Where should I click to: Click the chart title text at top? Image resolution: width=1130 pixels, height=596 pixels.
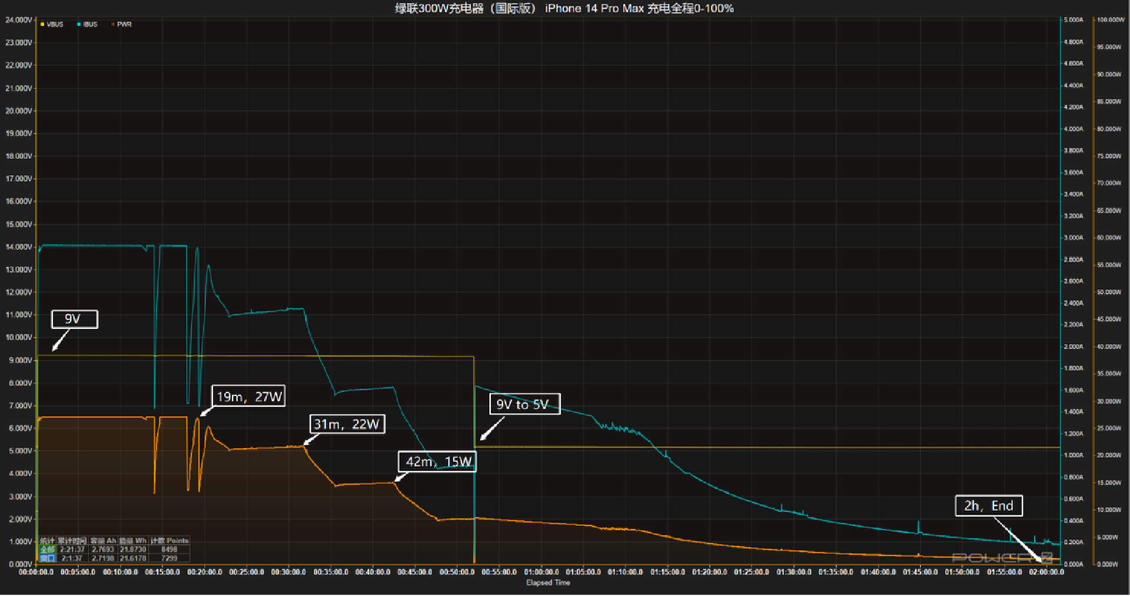tap(564, 8)
